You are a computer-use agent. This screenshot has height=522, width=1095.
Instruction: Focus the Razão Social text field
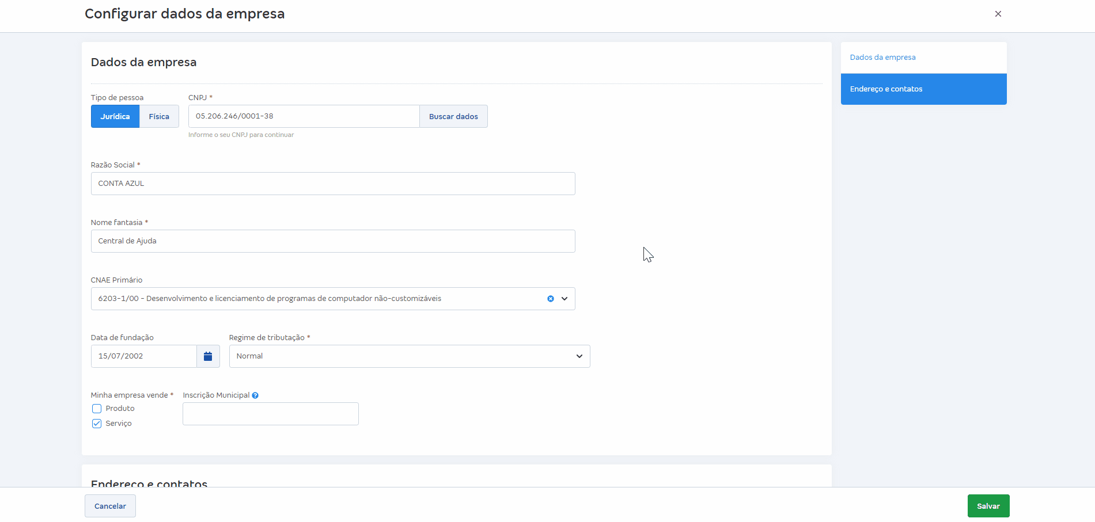point(332,184)
